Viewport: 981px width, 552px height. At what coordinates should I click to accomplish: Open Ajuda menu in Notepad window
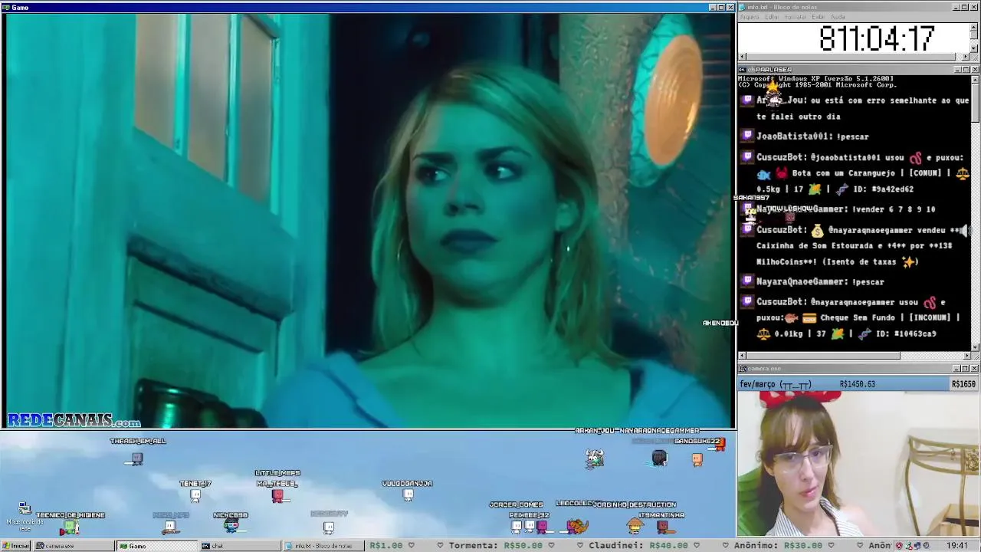[x=838, y=17]
